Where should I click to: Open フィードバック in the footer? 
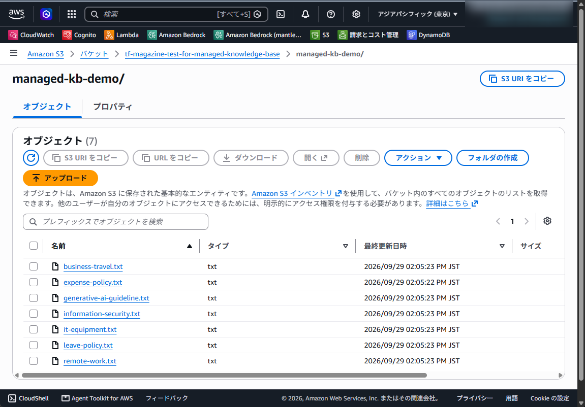coord(167,398)
